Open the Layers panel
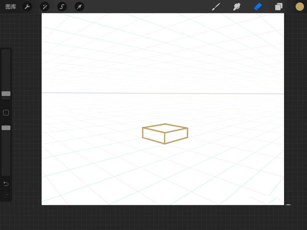Screen dimensions: 307x230 278,6
